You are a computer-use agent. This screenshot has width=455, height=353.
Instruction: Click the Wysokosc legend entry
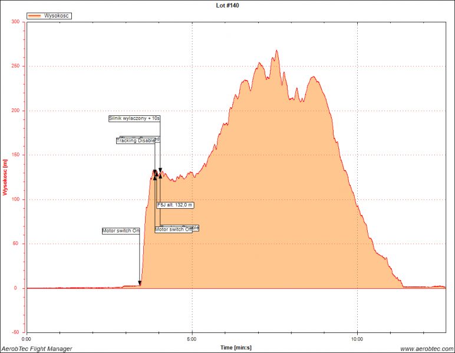[x=57, y=16]
